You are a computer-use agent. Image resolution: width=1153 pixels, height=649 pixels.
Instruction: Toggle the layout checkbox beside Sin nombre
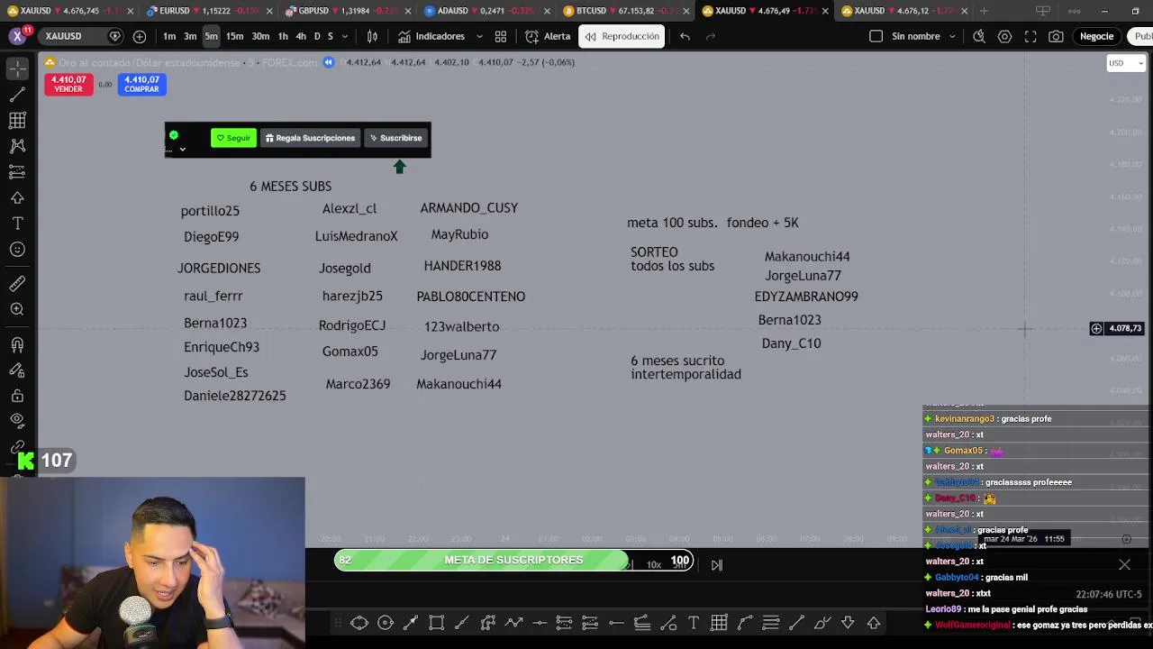pyautogui.click(x=876, y=36)
